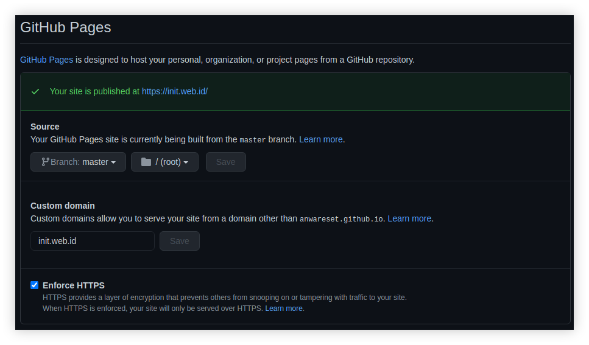Toggle the Enforce HTTPS checkbox
Viewport: 589px width, 345px height.
[x=35, y=285]
